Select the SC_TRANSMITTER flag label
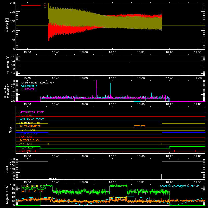The height and width of the screenshot is (208, 208). point(30,126)
